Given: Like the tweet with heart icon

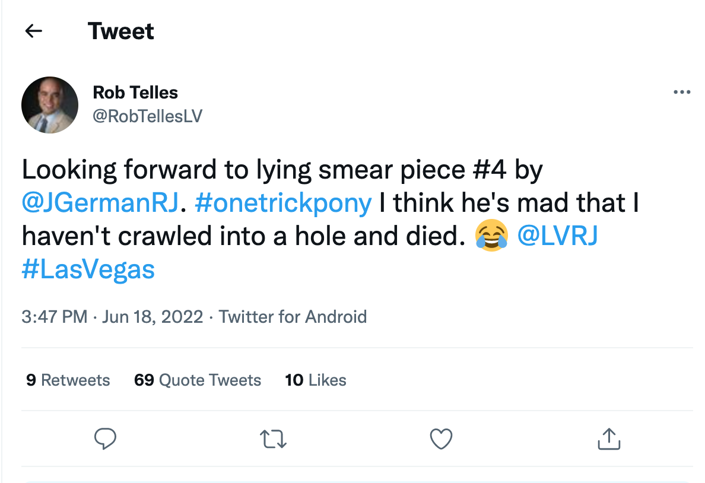Looking at the screenshot, I should (441, 439).
